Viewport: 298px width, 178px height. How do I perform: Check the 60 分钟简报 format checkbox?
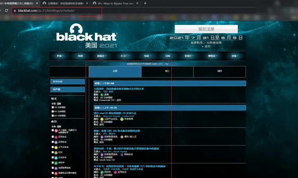pyautogui.click(x=52, y=116)
